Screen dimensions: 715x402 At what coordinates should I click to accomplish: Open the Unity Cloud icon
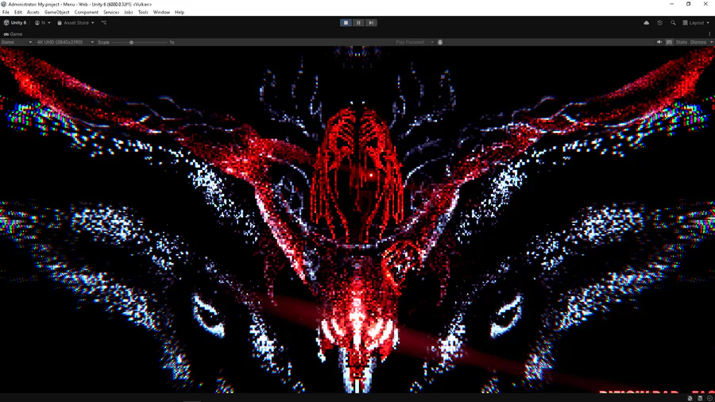[646, 23]
